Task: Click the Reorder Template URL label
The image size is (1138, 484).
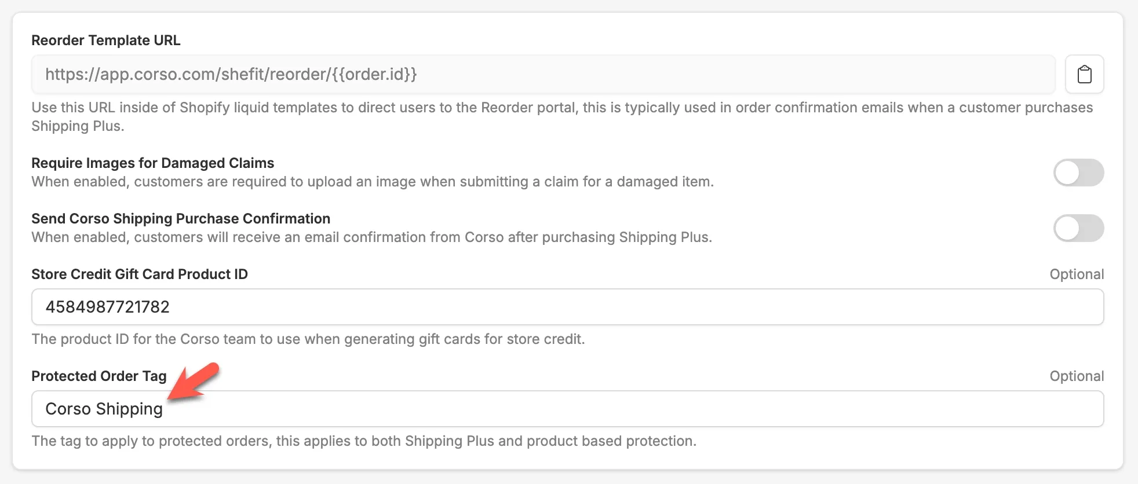Action: [x=105, y=41]
